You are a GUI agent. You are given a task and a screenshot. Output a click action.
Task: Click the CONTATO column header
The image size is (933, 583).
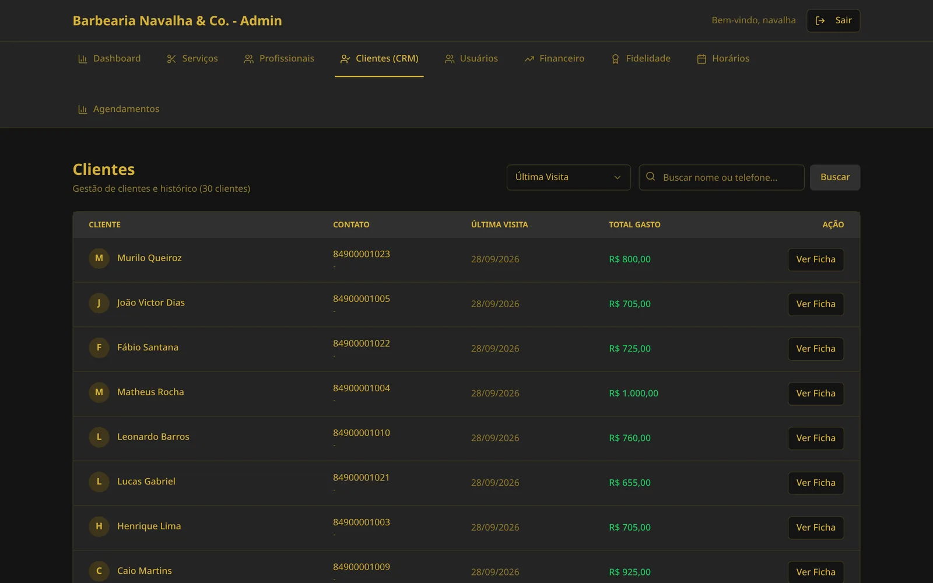351,224
